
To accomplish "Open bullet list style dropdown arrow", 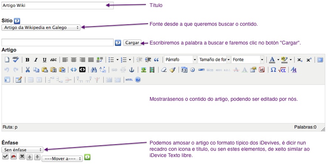I will [117, 60].
